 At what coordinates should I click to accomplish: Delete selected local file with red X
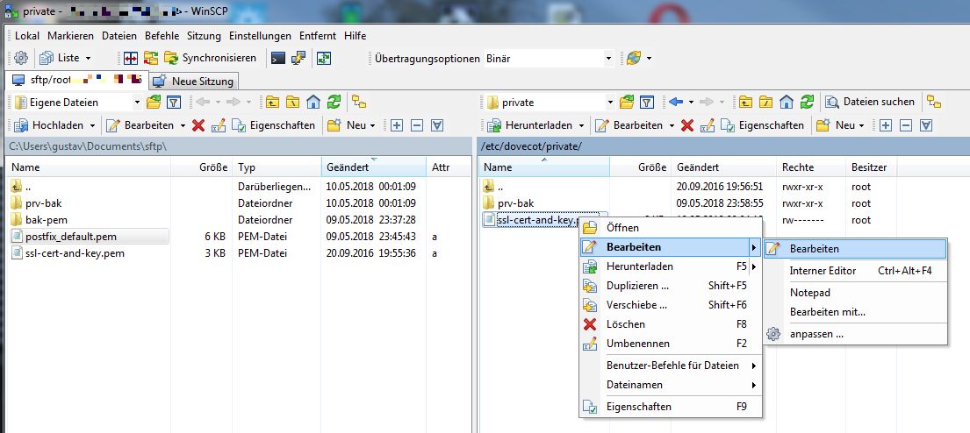pyautogui.click(x=198, y=125)
